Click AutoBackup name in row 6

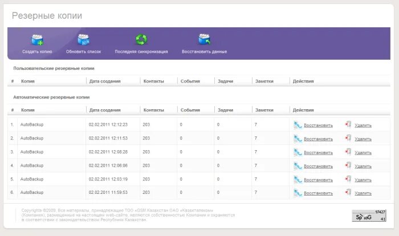(x=32, y=193)
